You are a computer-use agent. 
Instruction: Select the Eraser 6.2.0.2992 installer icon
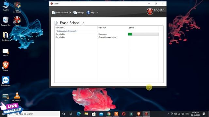(x=17, y=7)
